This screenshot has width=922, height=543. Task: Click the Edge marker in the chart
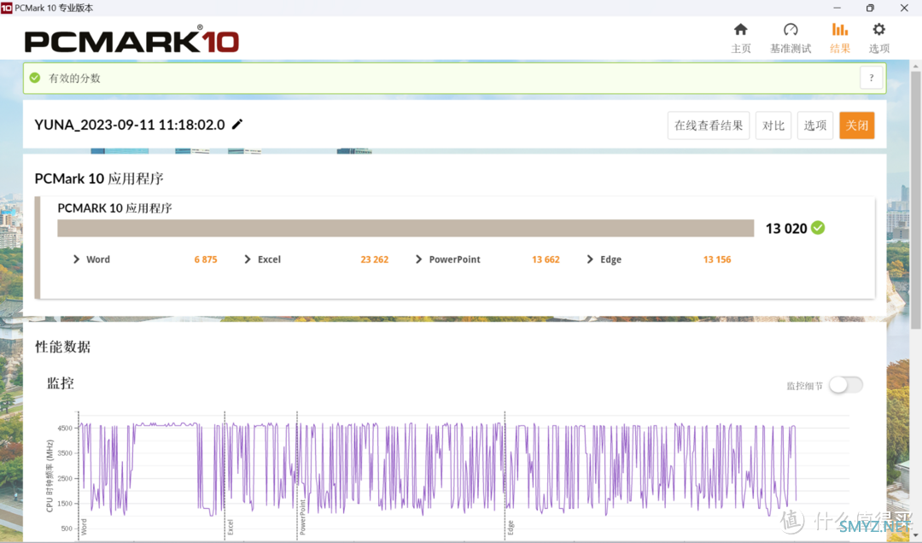click(x=511, y=528)
